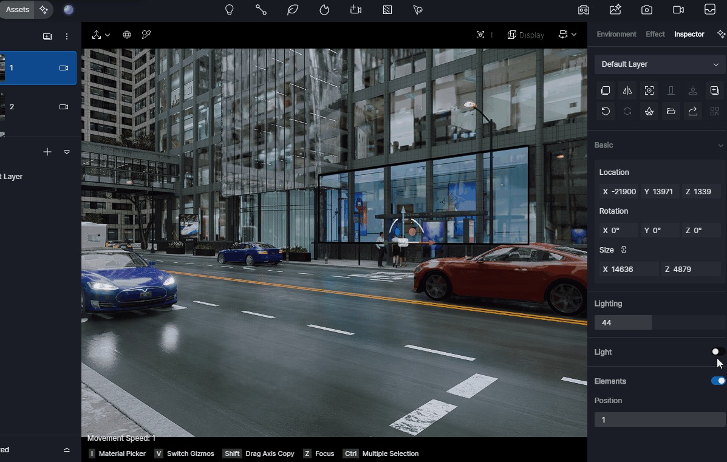This screenshot has height=462, width=727.
Task: Click the export share arrow icon in Inspector
Action: click(x=693, y=111)
